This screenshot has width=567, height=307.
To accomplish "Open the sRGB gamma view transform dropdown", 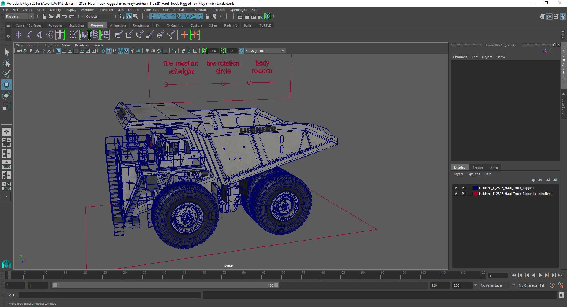I will coord(265,51).
